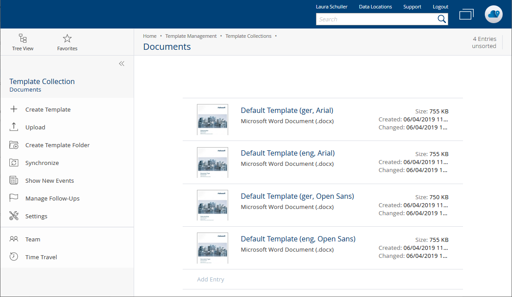The width and height of the screenshot is (512, 297).
Task: Open Default Template (ger, Arial)
Action: [287, 111]
